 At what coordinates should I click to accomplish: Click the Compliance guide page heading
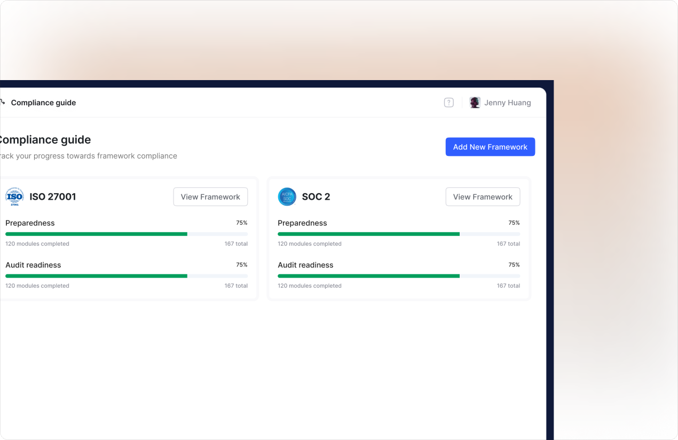click(44, 139)
